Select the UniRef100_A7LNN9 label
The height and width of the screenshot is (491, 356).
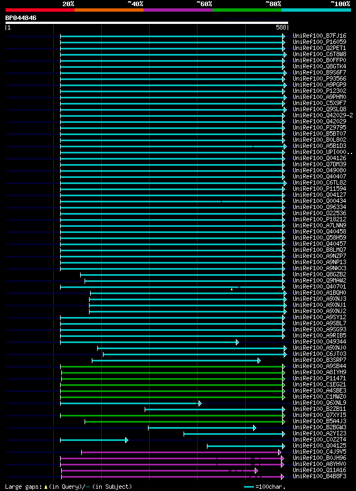319,226
